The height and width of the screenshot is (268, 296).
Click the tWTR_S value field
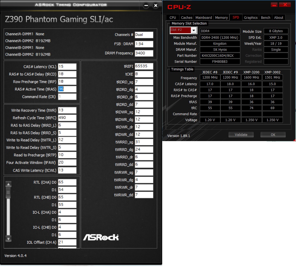[x=67, y=148]
